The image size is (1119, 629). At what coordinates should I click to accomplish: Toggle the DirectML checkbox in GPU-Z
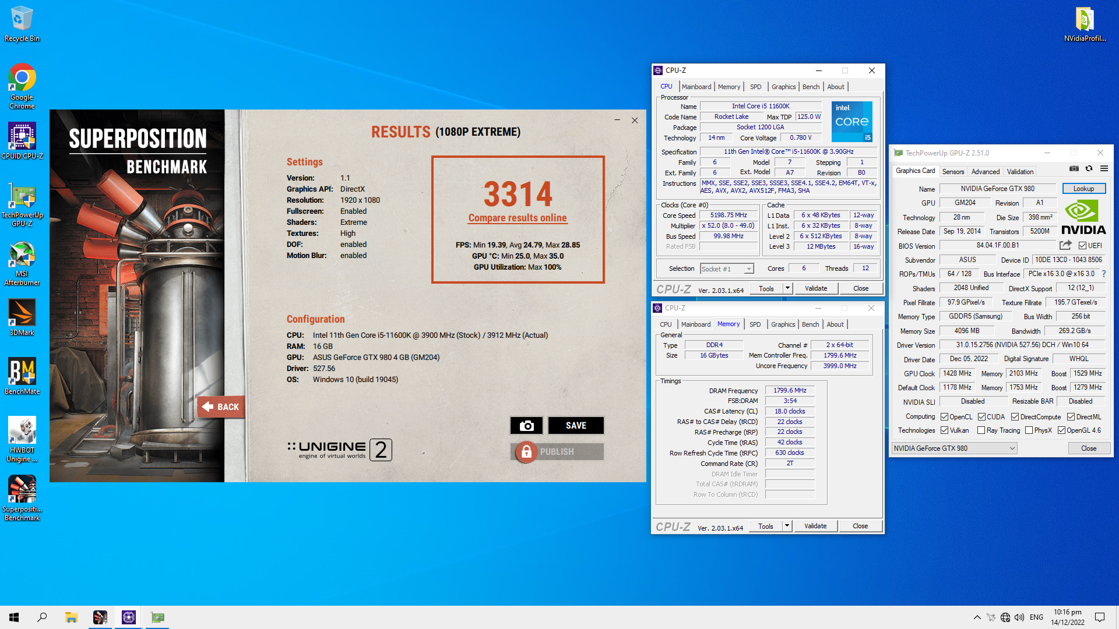(x=1071, y=416)
